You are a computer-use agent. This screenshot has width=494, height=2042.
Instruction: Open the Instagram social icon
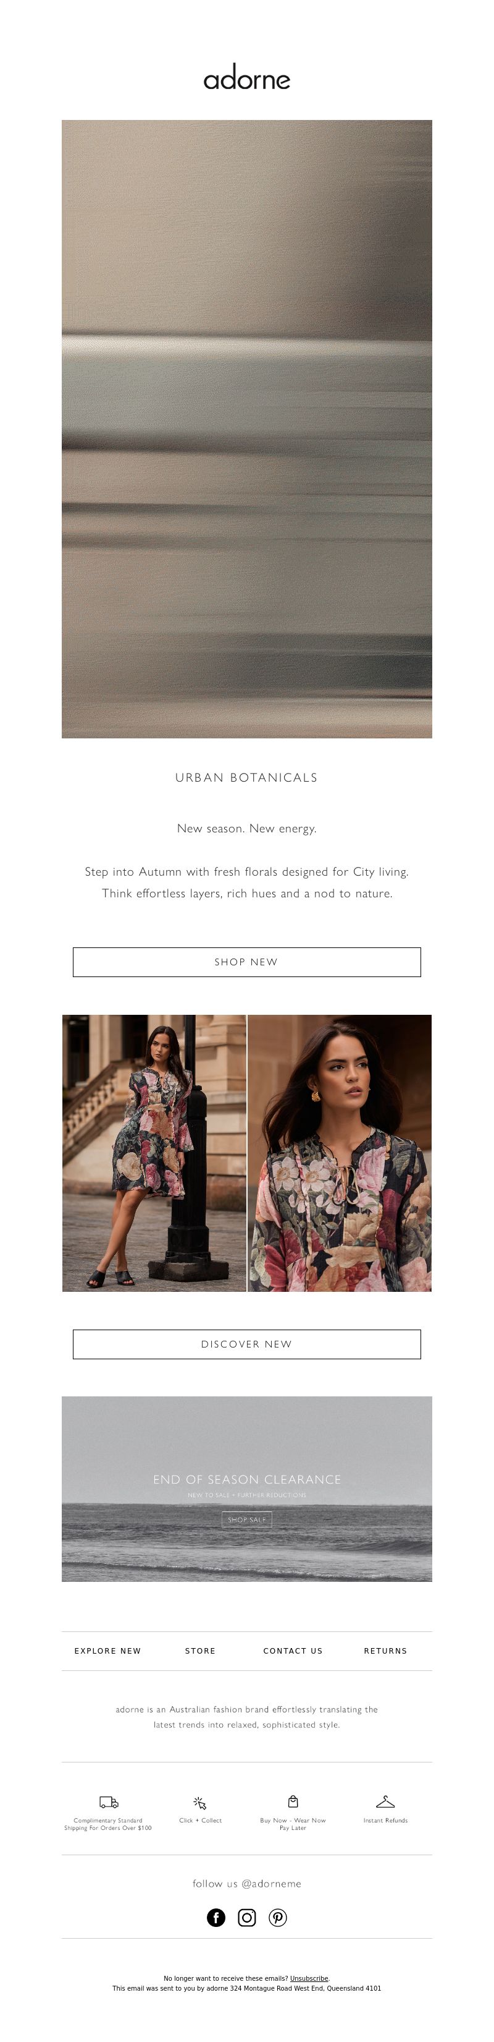(247, 1918)
